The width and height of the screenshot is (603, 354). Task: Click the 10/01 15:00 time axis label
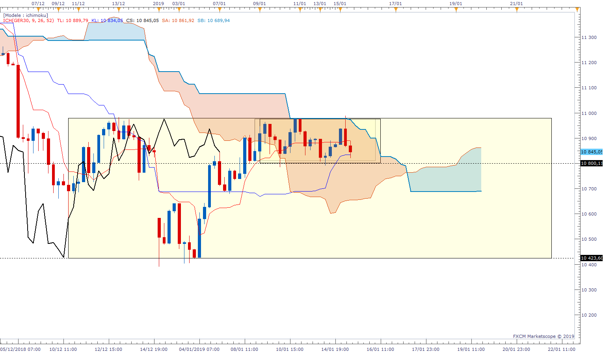tap(290, 349)
